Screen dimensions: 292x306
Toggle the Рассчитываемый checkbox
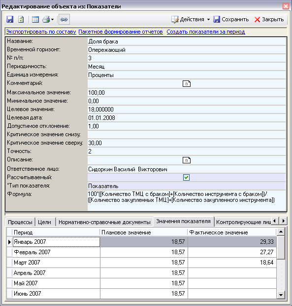coord(186,177)
